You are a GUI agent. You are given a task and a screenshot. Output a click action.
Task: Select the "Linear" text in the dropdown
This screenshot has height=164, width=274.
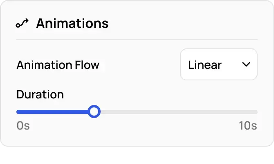tap(204, 65)
